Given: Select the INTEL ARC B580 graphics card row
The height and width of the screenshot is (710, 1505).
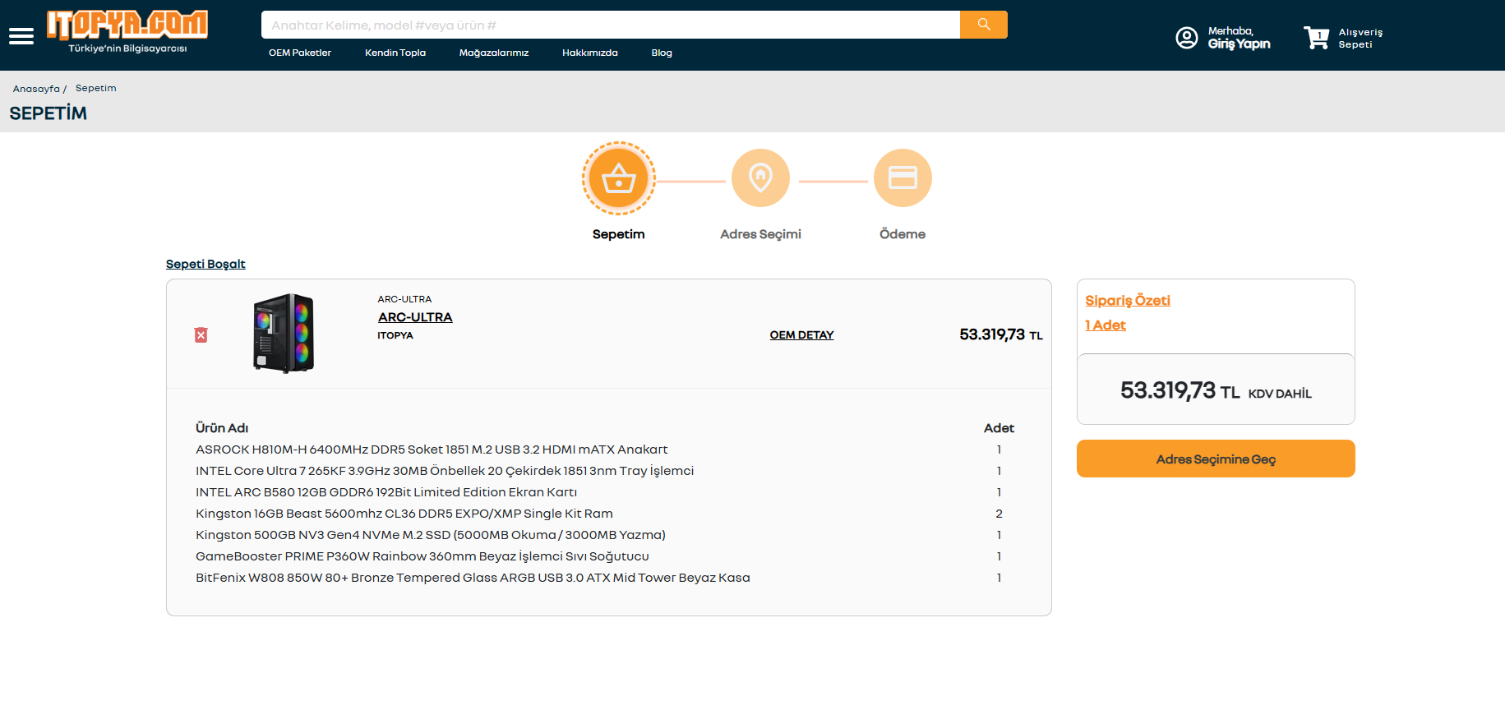Looking at the screenshot, I should [386, 492].
